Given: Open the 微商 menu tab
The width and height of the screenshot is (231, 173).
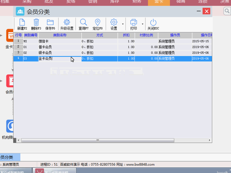Looking at the screenshot, I should pyautogui.click(x=181, y=2).
